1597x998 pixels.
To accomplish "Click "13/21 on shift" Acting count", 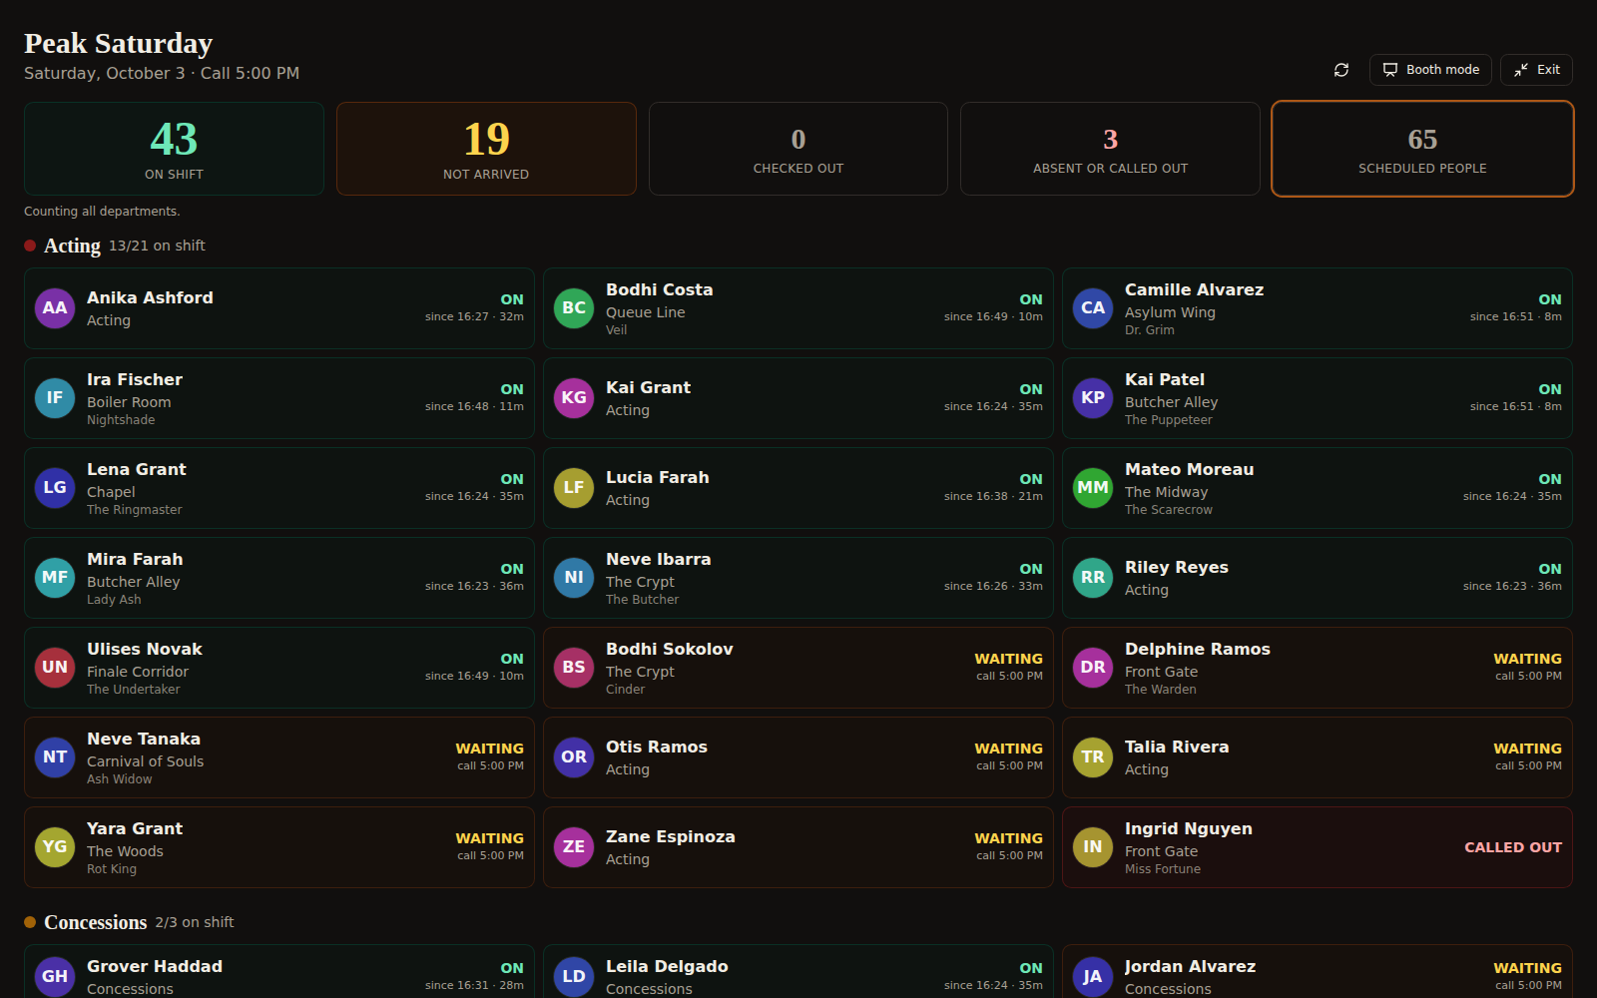I will [157, 246].
